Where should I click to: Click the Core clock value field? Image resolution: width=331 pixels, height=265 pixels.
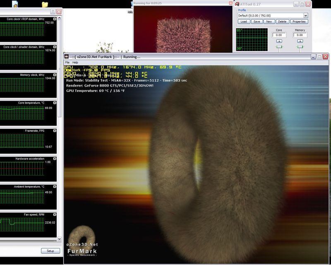(x=279, y=35)
